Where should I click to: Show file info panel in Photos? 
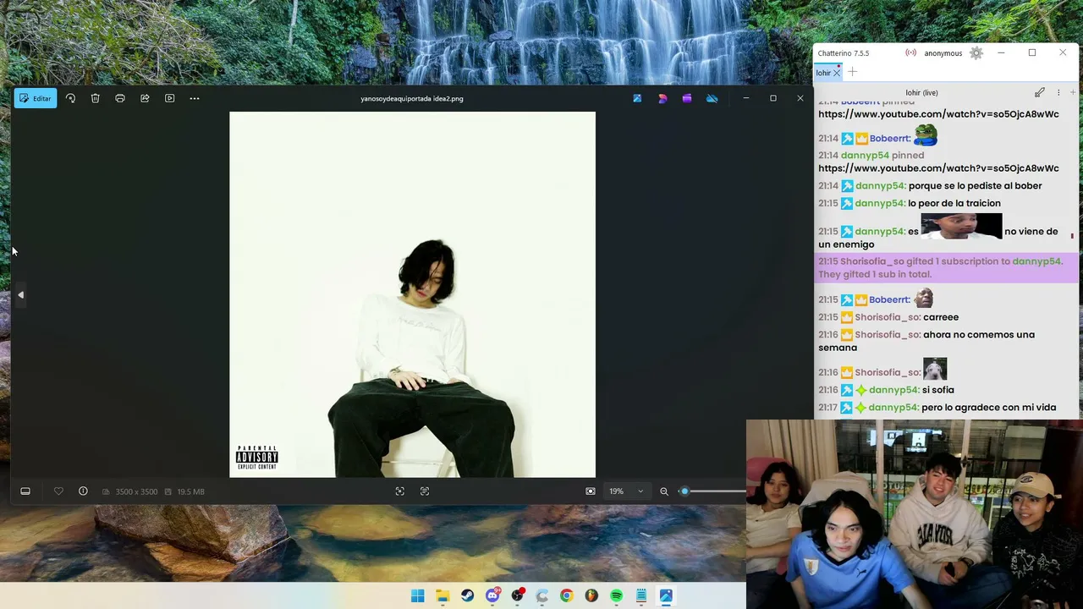tap(83, 491)
